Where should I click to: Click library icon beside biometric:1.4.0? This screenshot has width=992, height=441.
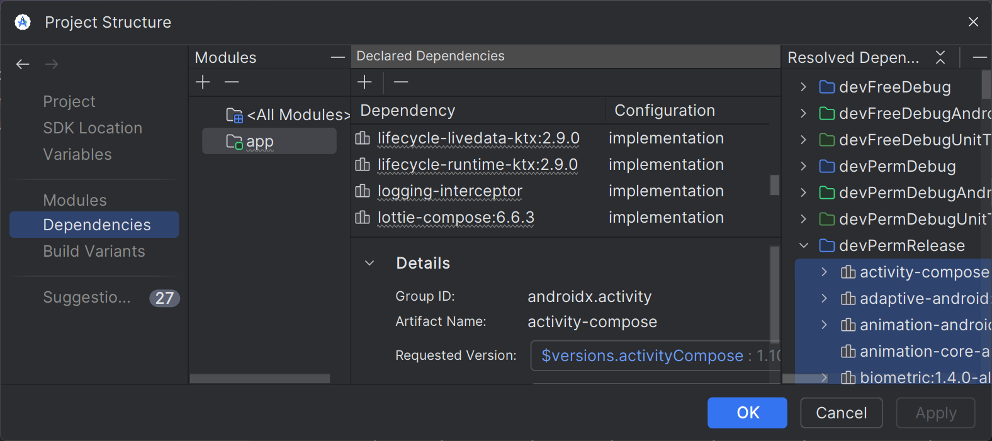[848, 377]
